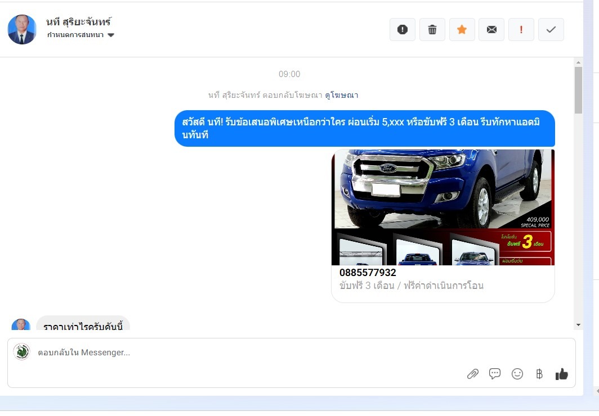This screenshot has height=416, width=599.
Task: Click the baht payment request icon
Action: pyautogui.click(x=539, y=374)
